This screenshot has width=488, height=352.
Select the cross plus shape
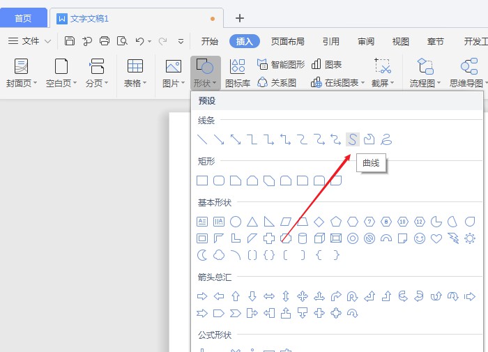click(269, 238)
